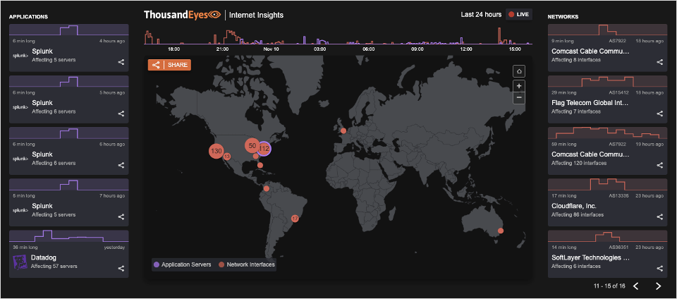Viewport: 677px width, 299px height.
Task: Zoom out using the map minus button
Action: [519, 97]
